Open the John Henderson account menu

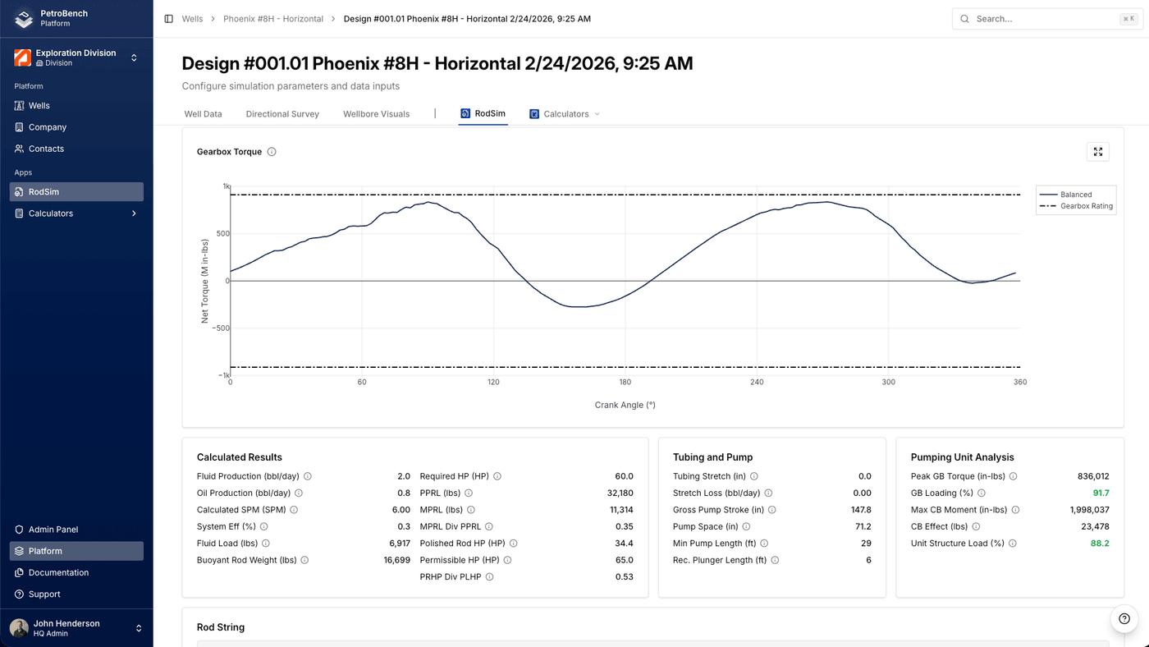pyautogui.click(x=76, y=627)
